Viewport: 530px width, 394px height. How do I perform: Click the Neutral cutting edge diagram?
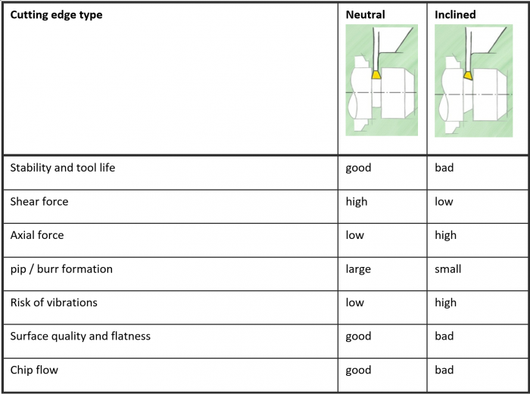pyautogui.click(x=382, y=80)
